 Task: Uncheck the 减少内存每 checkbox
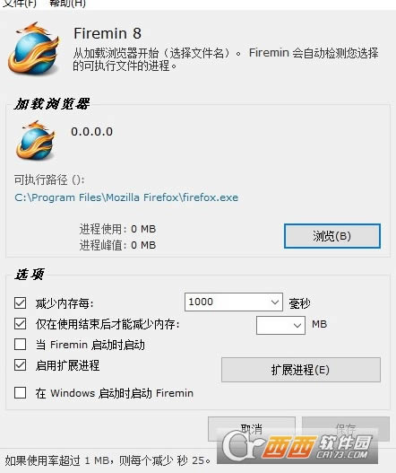tap(21, 302)
